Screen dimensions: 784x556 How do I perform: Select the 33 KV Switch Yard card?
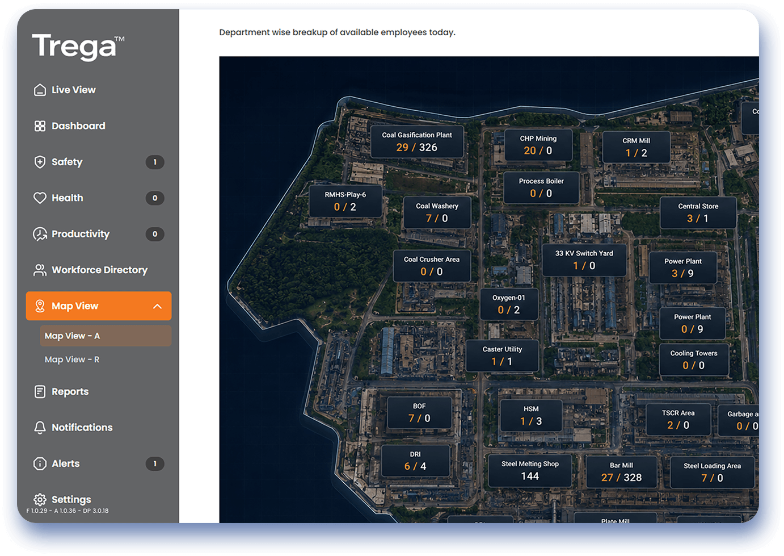[584, 260]
